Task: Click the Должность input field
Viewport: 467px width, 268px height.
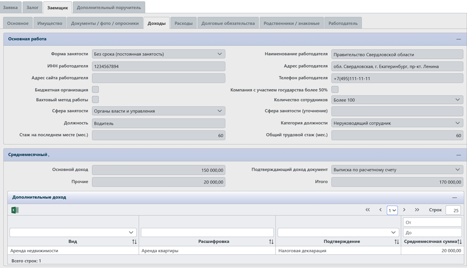Action: click(158, 123)
